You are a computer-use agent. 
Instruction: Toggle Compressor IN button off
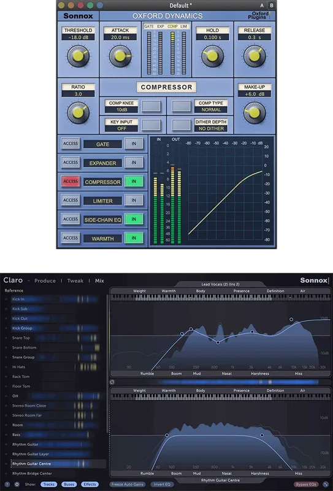tap(134, 181)
